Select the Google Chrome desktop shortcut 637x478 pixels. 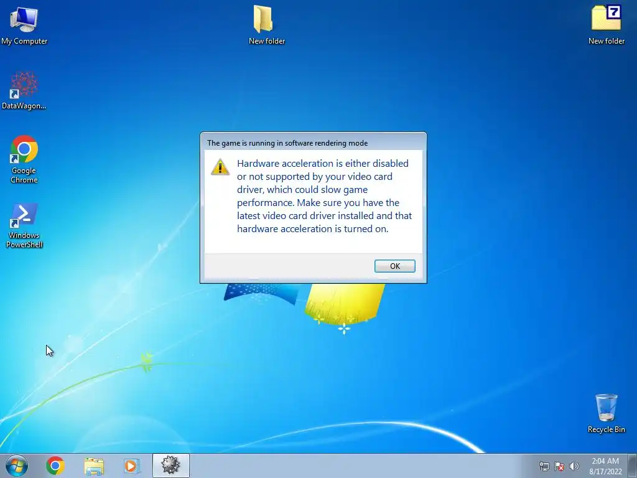click(x=24, y=159)
